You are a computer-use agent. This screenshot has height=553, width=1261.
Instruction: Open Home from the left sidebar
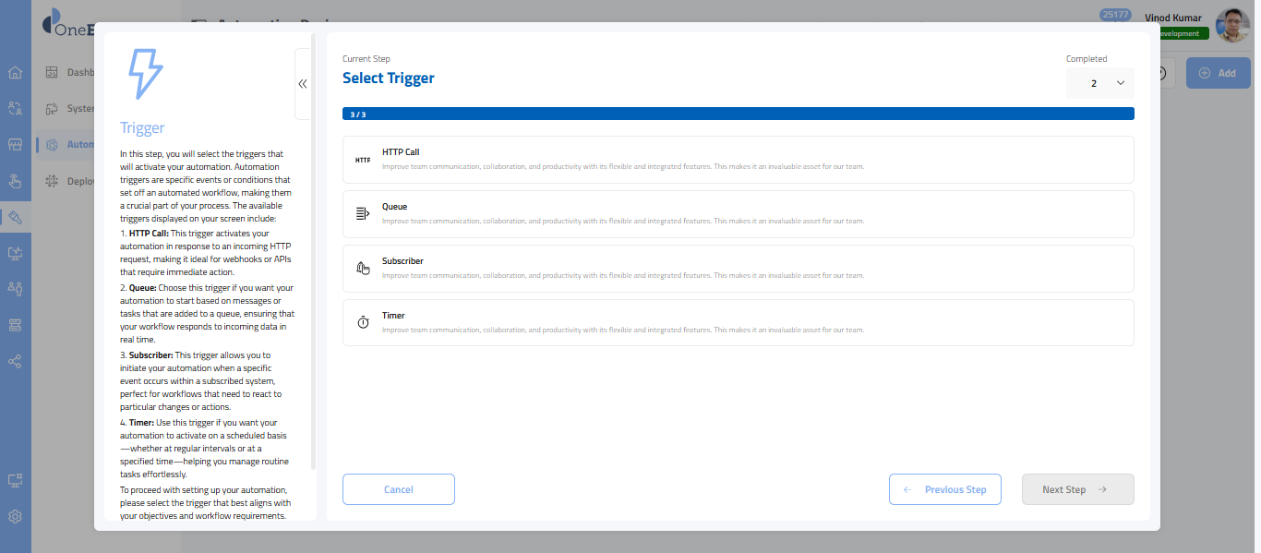pyautogui.click(x=15, y=73)
